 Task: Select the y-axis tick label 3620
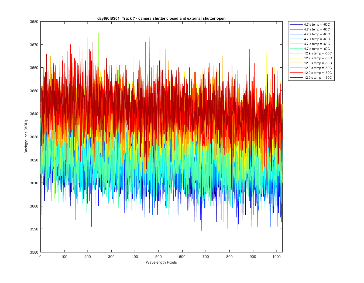[x=35, y=160]
